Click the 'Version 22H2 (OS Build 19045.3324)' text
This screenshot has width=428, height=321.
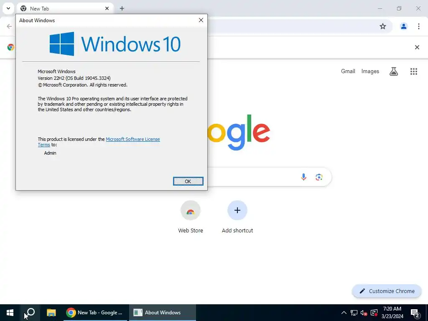click(74, 78)
